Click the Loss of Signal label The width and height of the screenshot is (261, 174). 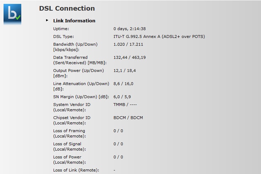67,144
